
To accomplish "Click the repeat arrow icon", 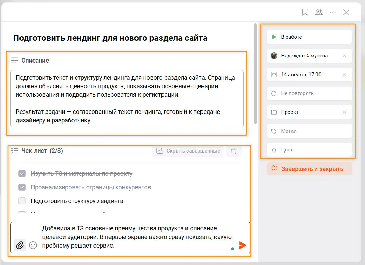I will (274, 94).
